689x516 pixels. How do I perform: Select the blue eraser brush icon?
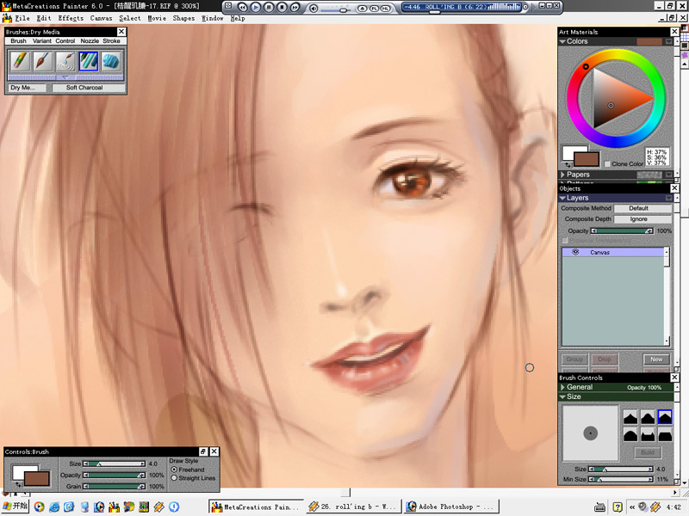point(111,61)
